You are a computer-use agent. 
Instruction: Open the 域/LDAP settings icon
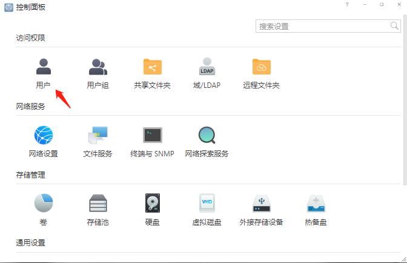pos(207,67)
